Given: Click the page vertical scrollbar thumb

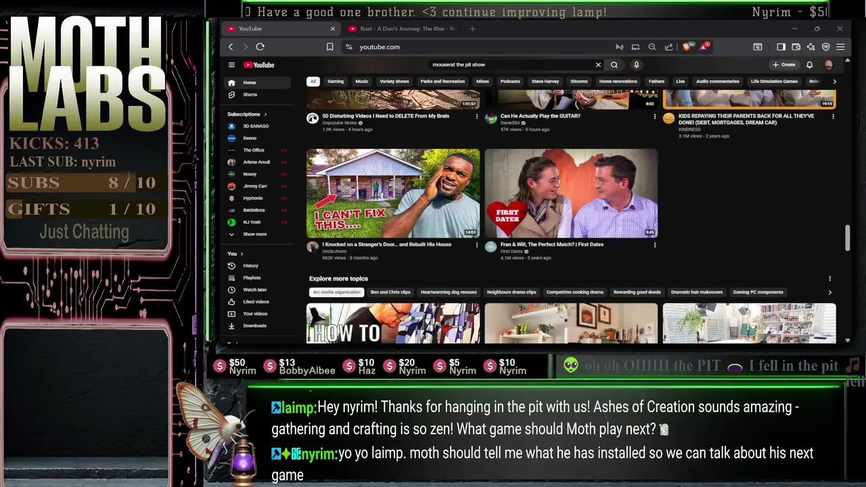Looking at the screenshot, I should tap(848, 238).
